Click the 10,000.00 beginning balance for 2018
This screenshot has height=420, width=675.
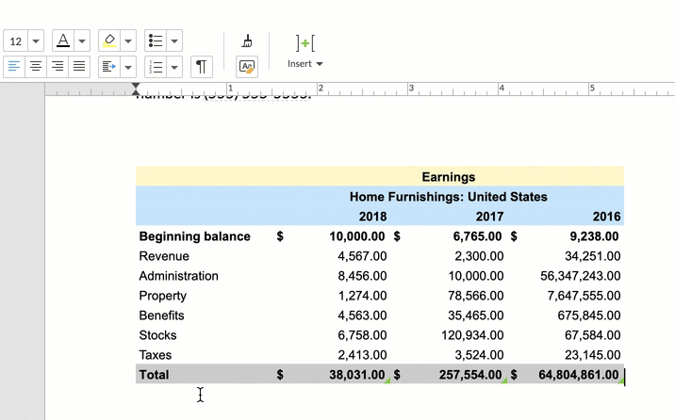coord(357,236)
